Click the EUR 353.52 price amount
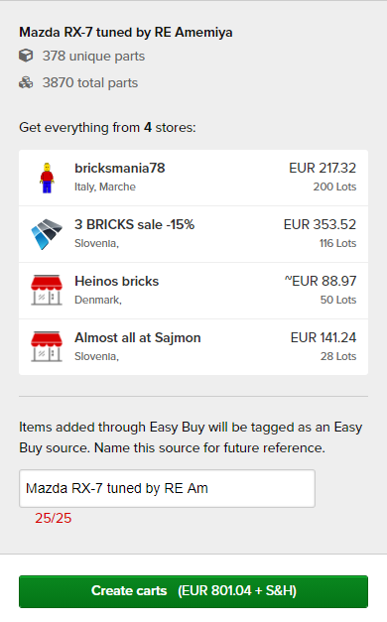The width and height of the screenshot is (387, 622). pyautogui.click(x=320, y=224)
